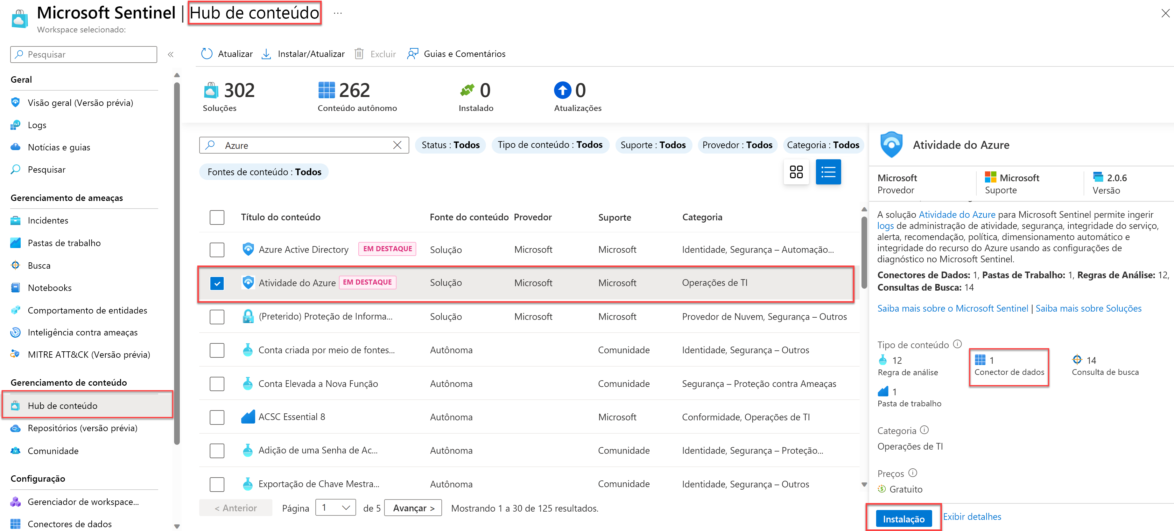Click the Atividade do Azure panel shield icon
1174x531 pixels.
(891, 145)
